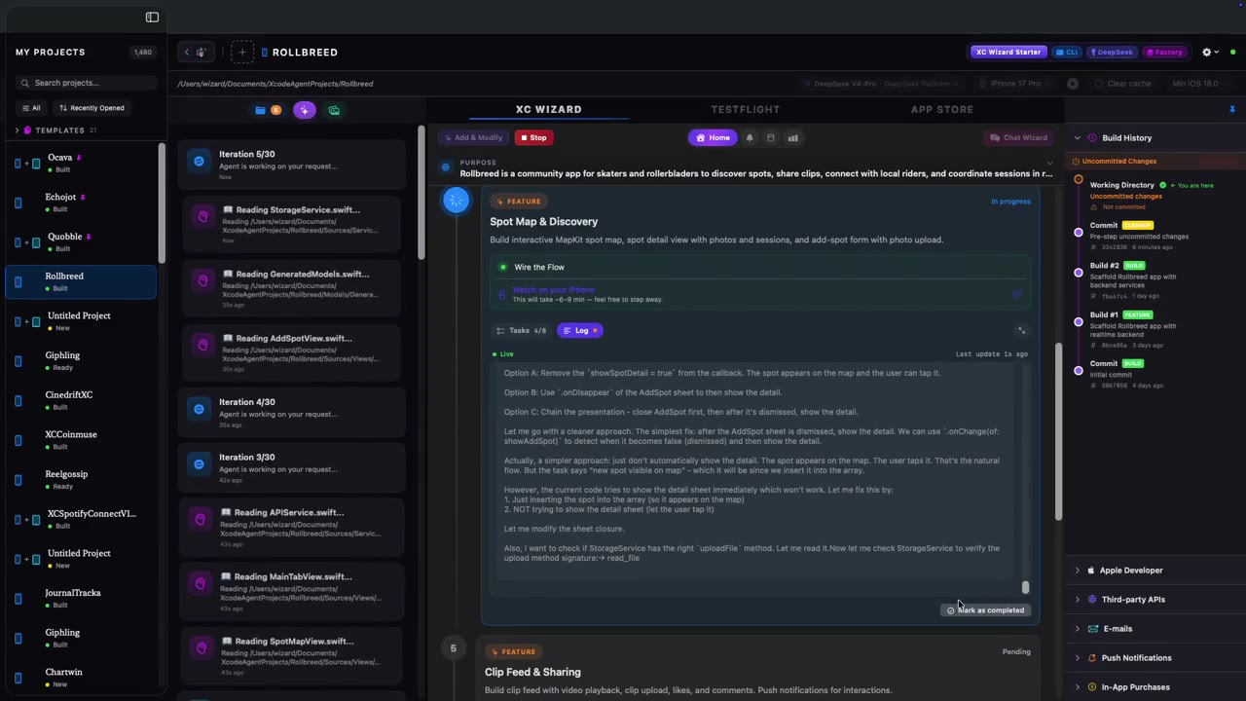Select the All projects filter
Viewport: 1246px width, 701px height.
pos(31,108)
